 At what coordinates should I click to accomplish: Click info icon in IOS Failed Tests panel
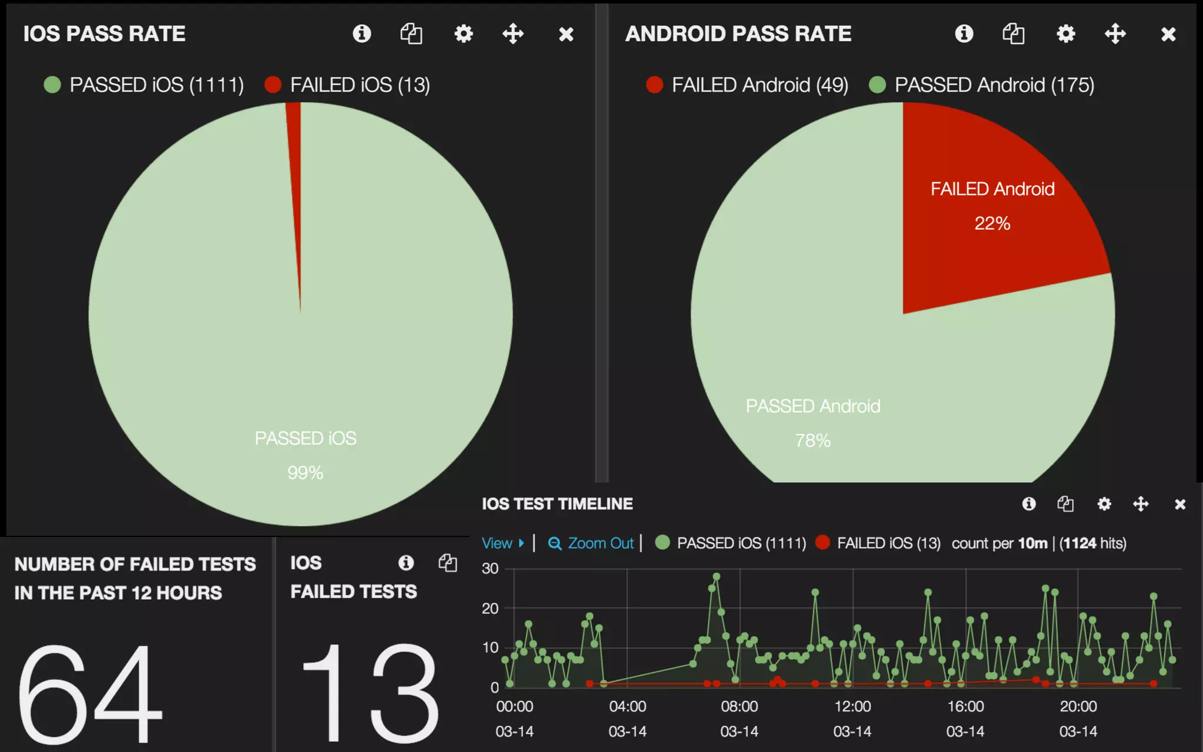click(x=406, y=563)
